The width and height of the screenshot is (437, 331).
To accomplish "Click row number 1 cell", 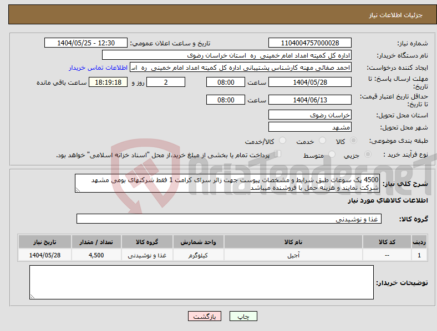I will tap(419, 255).
